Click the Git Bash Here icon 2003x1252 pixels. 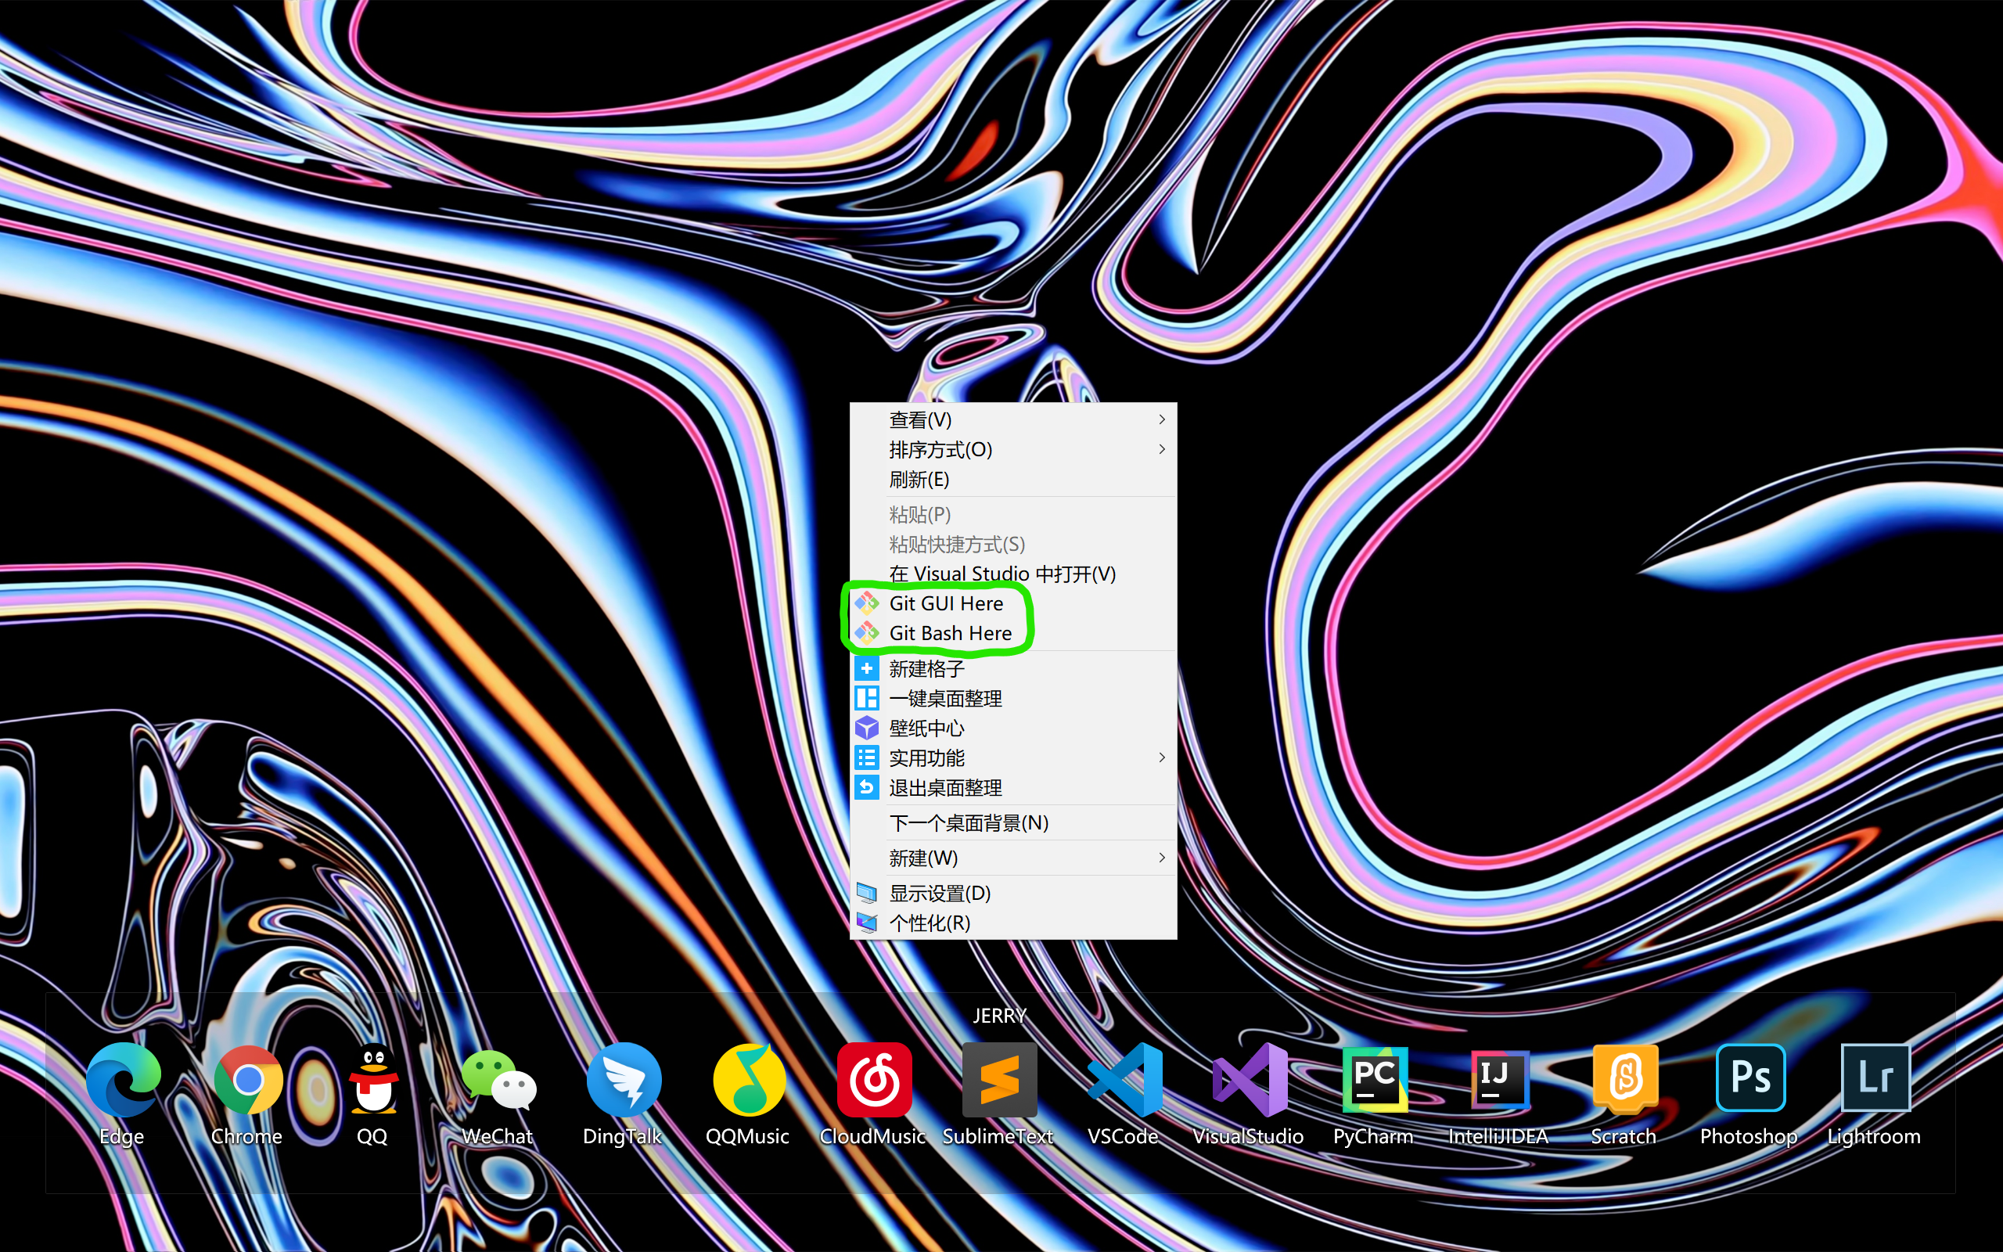[867, 632]
